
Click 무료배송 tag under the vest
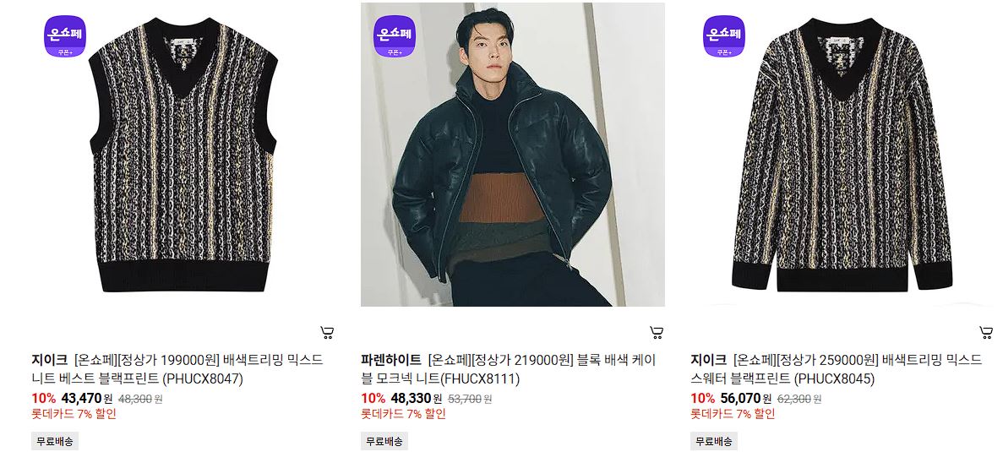pyautogui.click(x=54, y=441)
